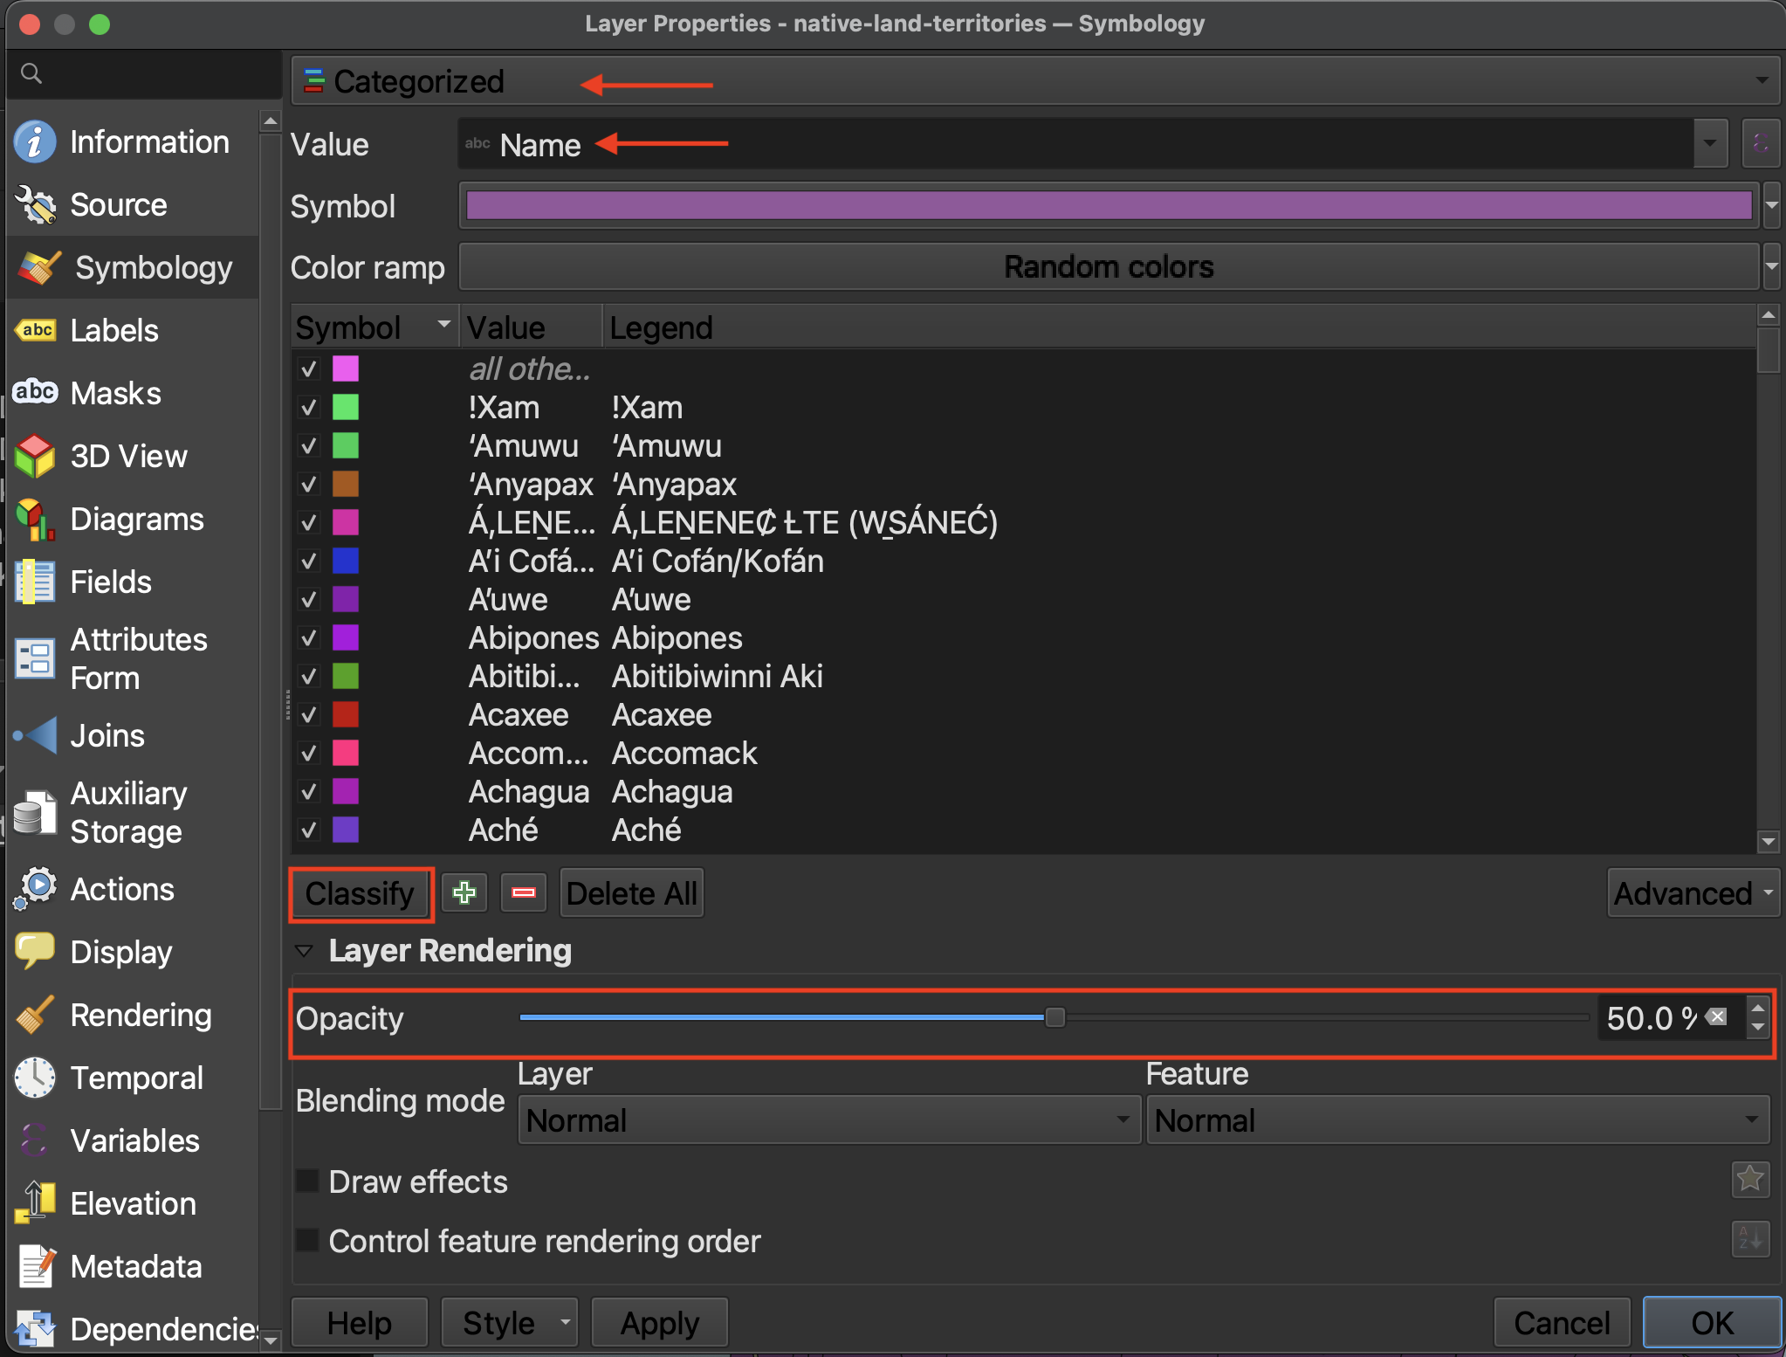This screenshot has height=1357, width=1786.
Task: Open the 3D View section
Action: coord(127,456)
